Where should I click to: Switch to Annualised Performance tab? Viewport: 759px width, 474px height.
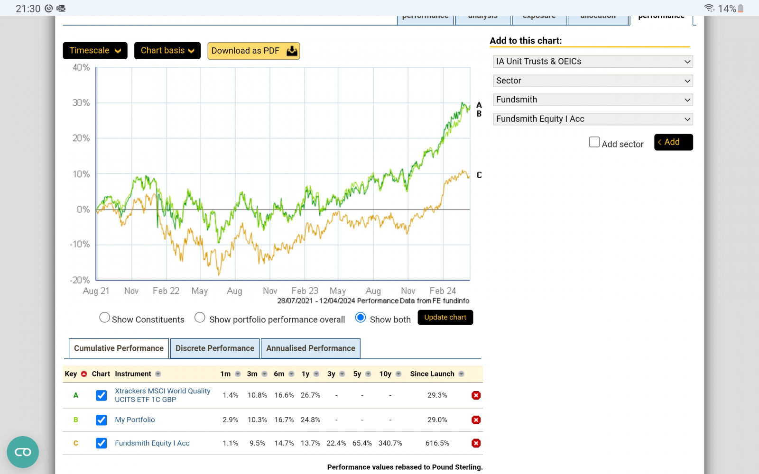pyautogui.click(x=310, y=348)
